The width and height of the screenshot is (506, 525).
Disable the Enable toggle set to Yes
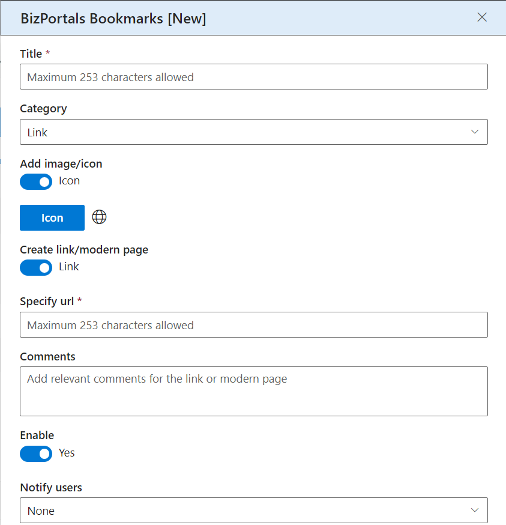click(x=36, y=454)
